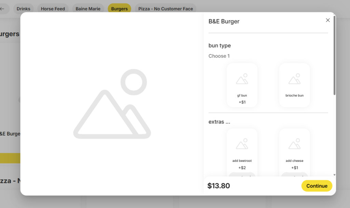Click the +$2 beetroot price
Viewport: 350px width, 208px height.
(242, 168)
